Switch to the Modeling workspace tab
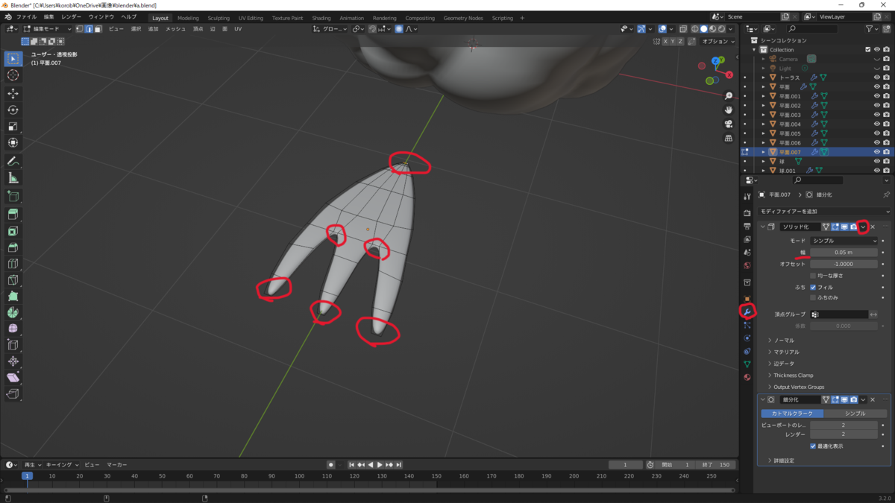Screen dimensions: 895x503 pos(188,18)
